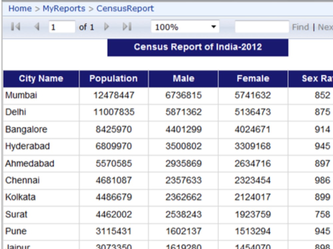Click male value 6736815
The image size is (333, 249).
(183, 96)
